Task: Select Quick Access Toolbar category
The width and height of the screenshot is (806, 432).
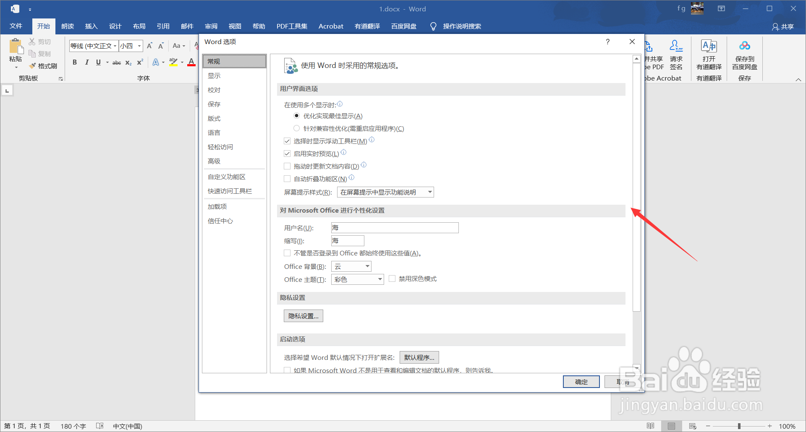Action: click(x=234, y=191)
